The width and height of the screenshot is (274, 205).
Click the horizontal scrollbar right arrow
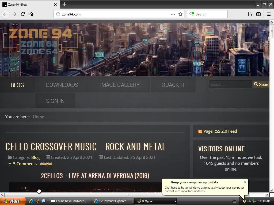click(267, 195)
